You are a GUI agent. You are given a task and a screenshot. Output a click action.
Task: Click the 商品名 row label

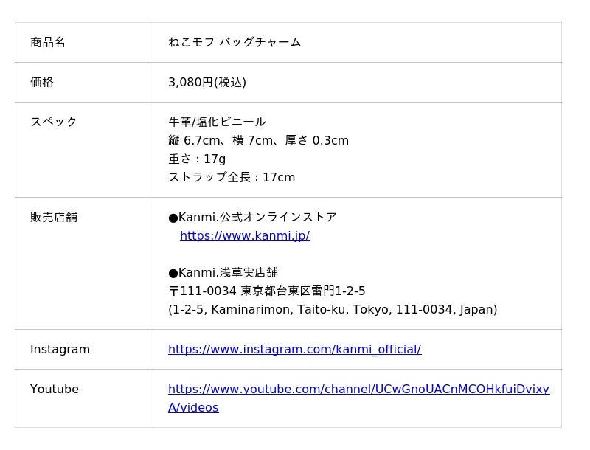click(x=48, y=43)
